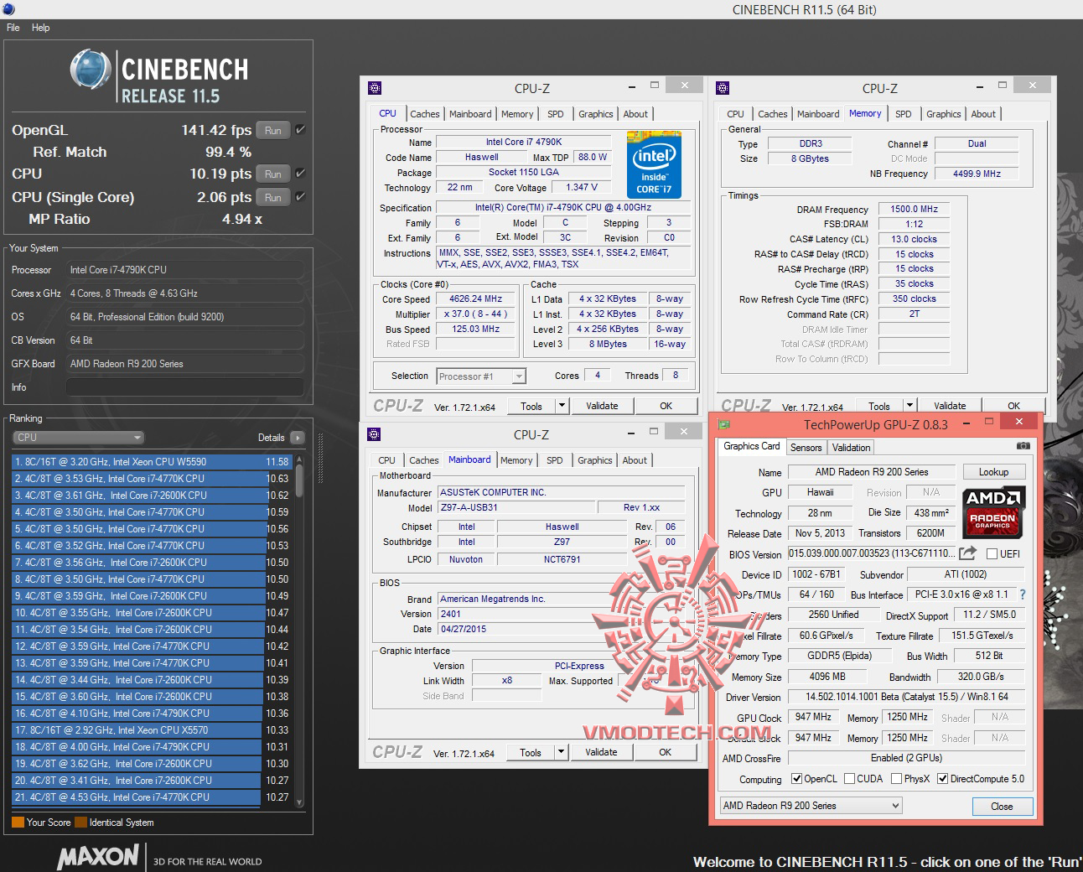The image size is (1083, 872).
Task: Click the Graphics Card tab in GPU-Z
Action: point(752,447)
